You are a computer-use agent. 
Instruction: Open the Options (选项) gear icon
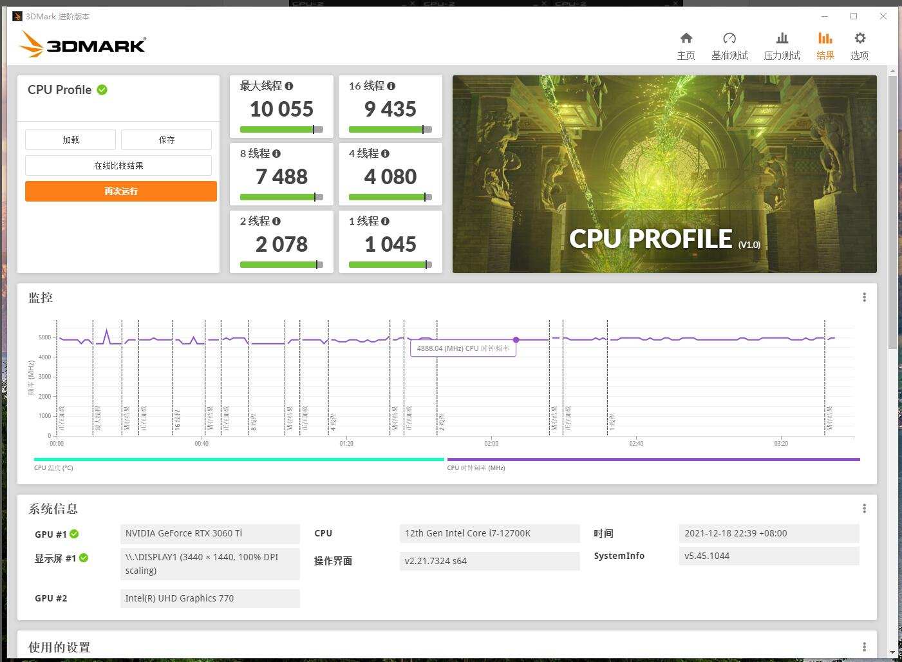click(860, 39)
